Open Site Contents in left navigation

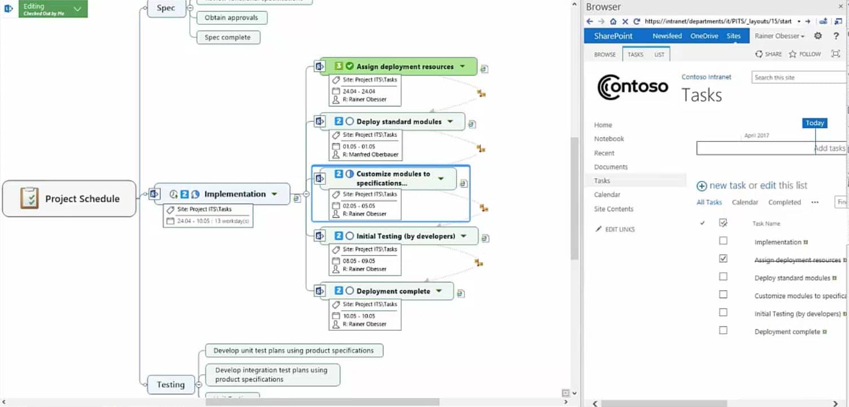coord(613,209)
